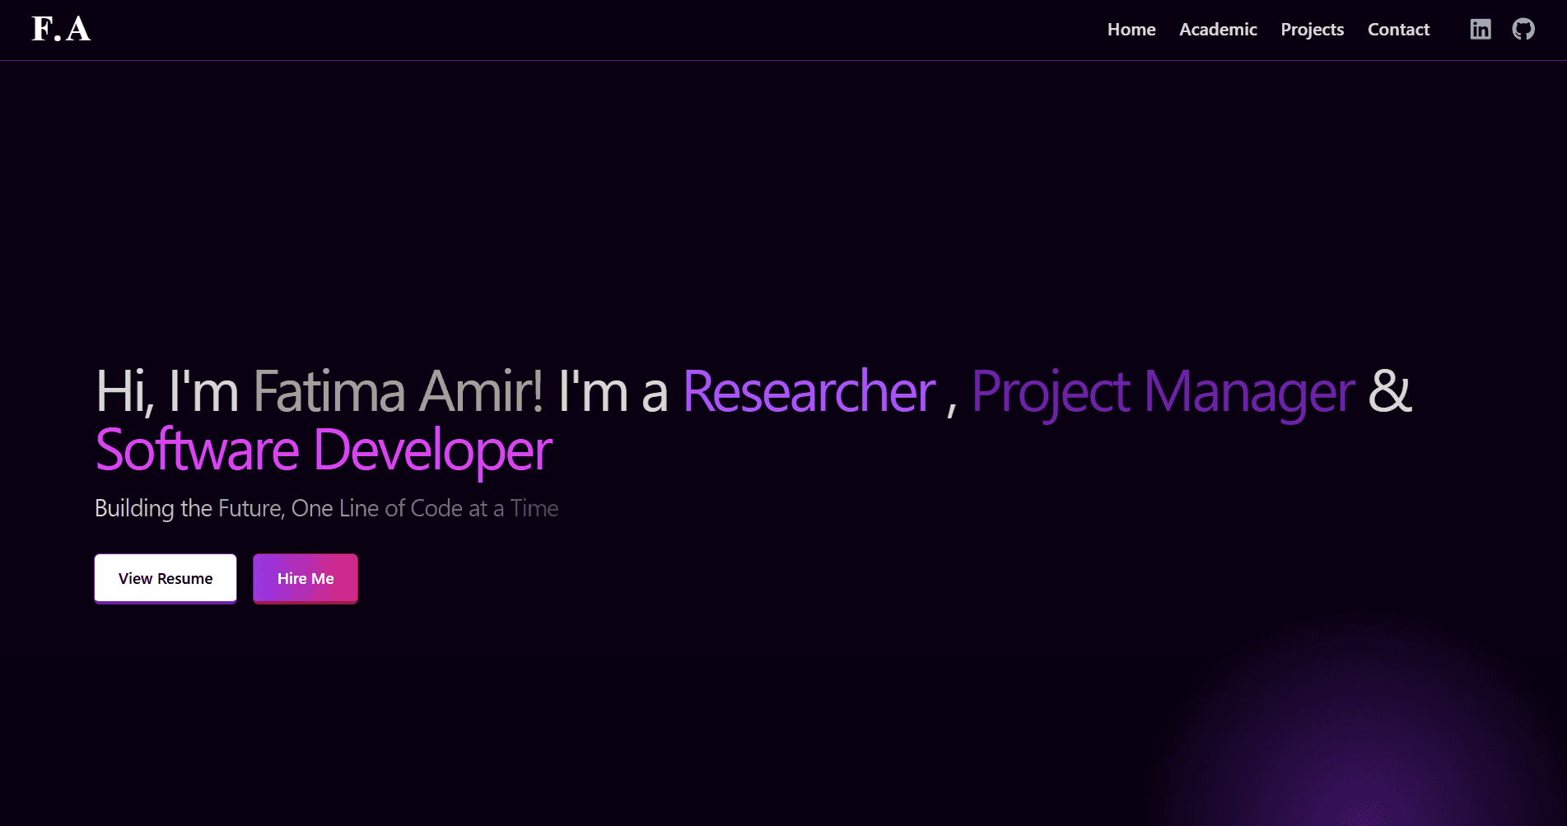The height and width of the screenshot is (826, 1567).
Task: Click the pink Hire Me gradient button
Action: (x=305, y=578)
